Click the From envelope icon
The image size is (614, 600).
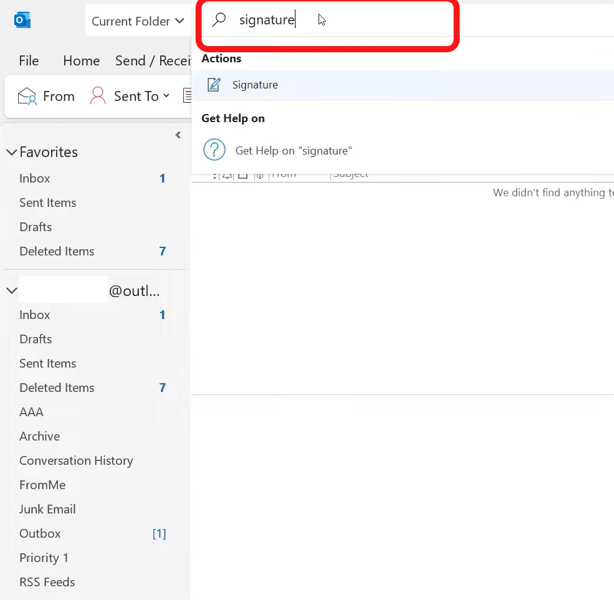27,97
